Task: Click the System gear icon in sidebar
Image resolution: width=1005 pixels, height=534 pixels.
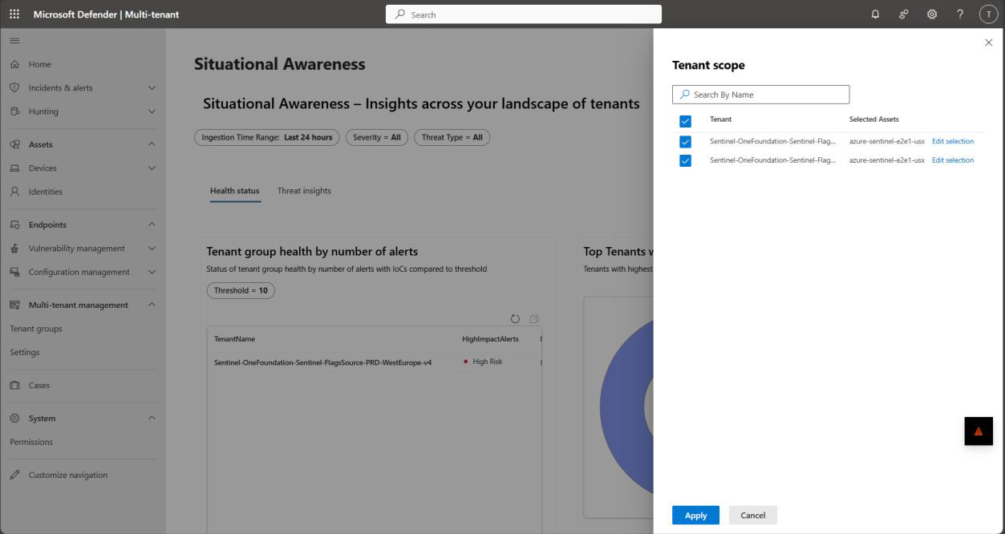Action: (x=14, y=418)
